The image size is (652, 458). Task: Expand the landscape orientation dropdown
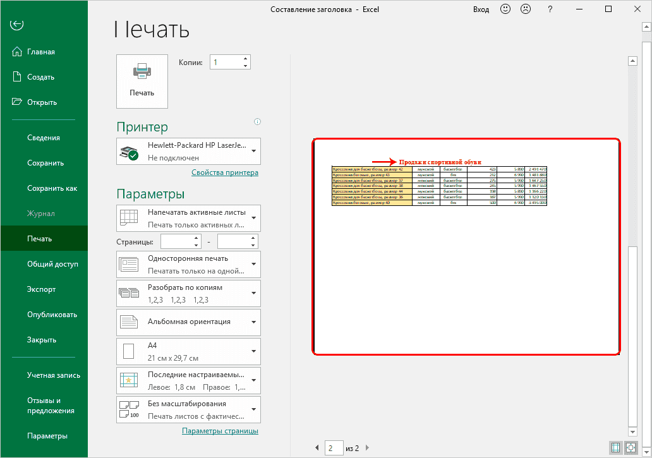coord(188,322)
